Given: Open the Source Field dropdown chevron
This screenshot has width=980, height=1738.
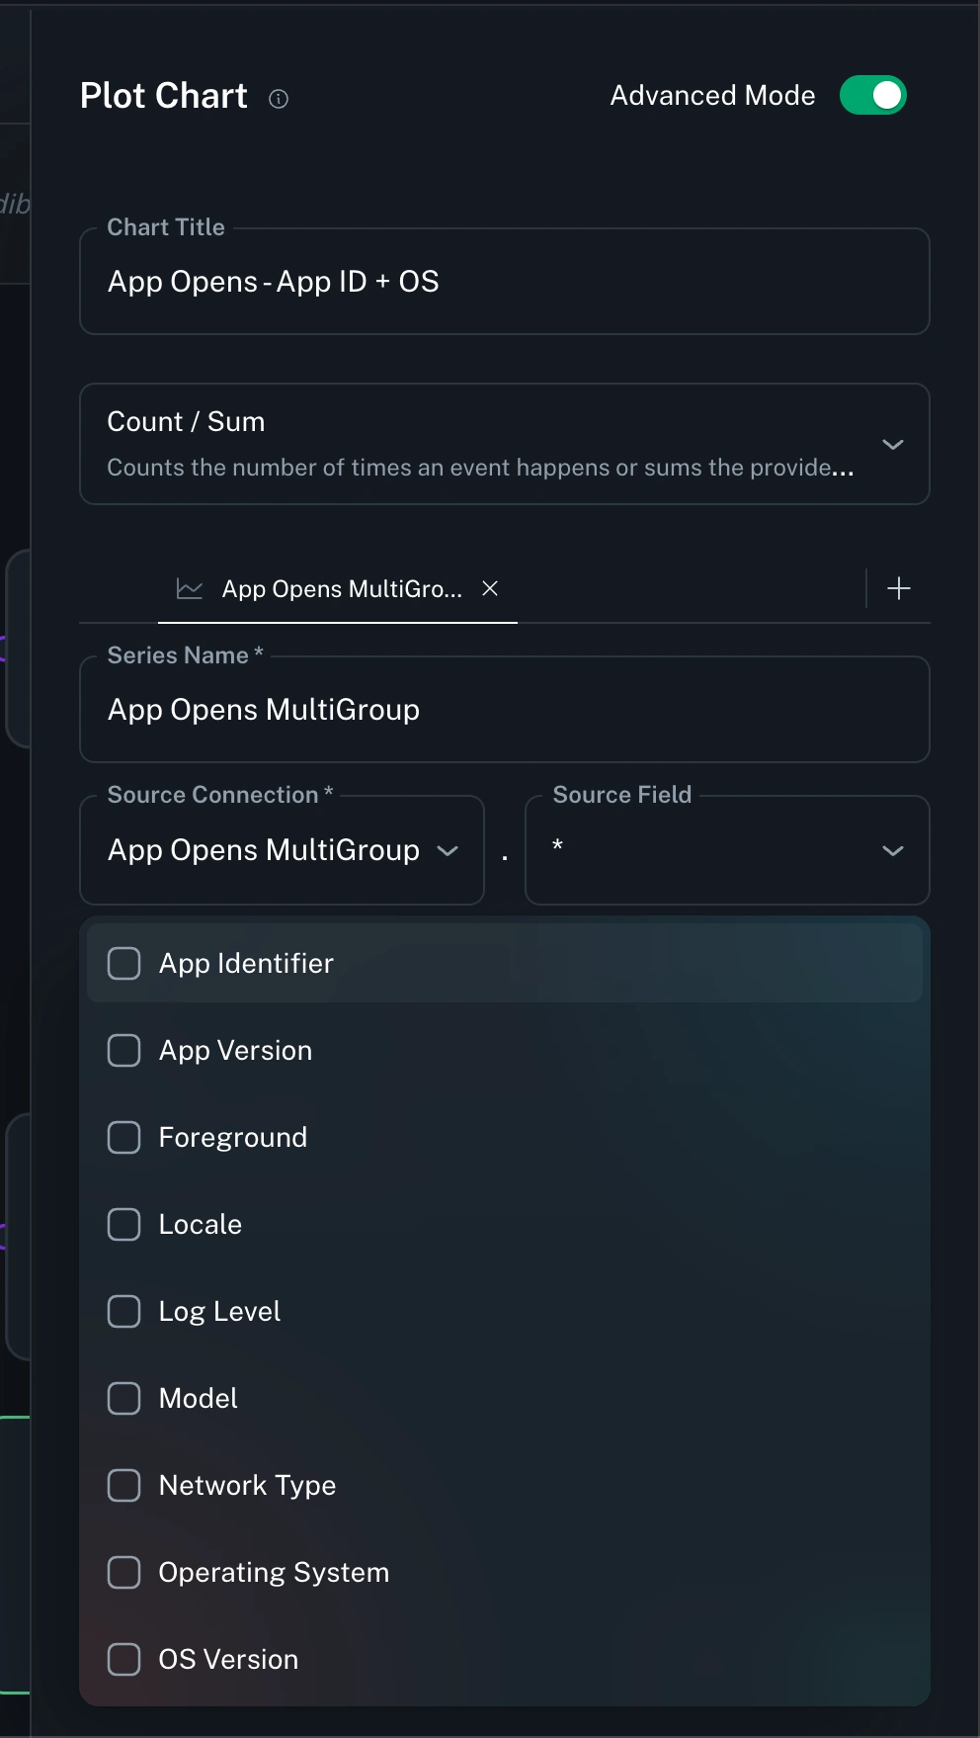Looking at the screenshot, I should 892,851.
